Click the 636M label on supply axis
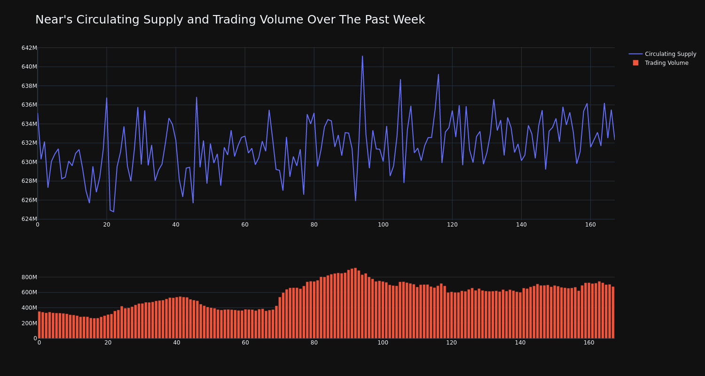This screenshot has width=705, height=376. click(29, 105)
